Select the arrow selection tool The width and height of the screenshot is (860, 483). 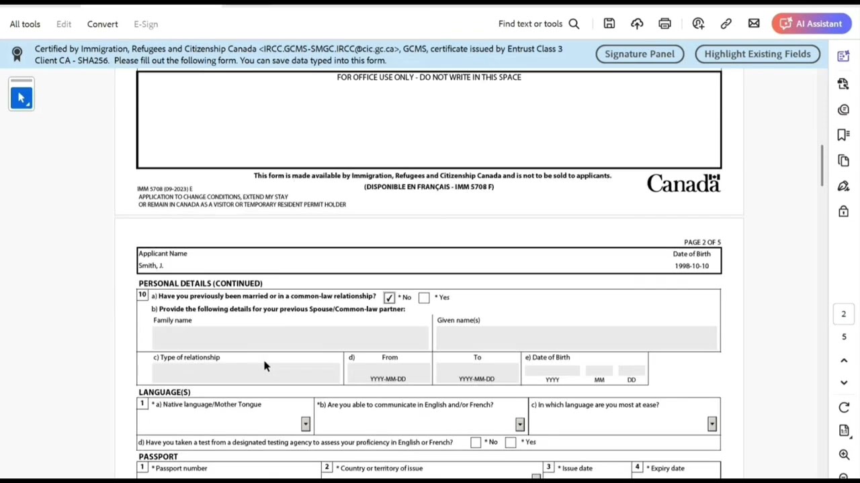click(21, 99)
